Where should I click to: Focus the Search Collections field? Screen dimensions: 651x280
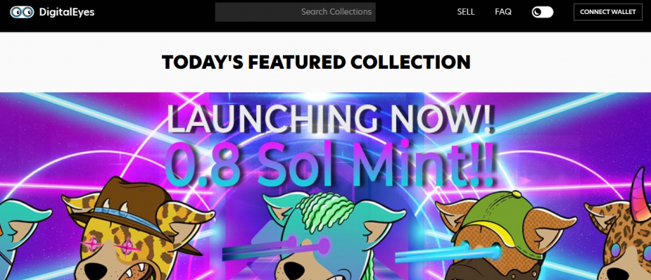coord(295,11)
